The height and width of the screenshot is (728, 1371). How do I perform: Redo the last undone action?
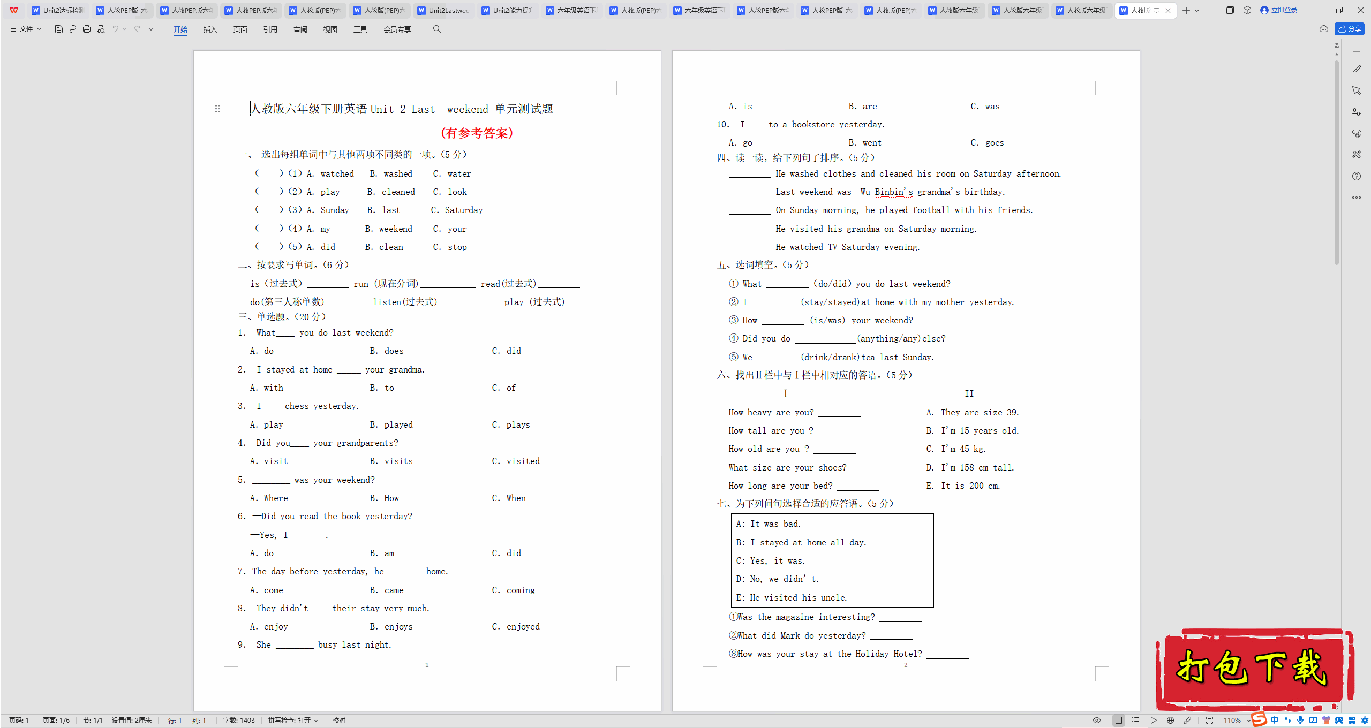click(x=137, y=29)
